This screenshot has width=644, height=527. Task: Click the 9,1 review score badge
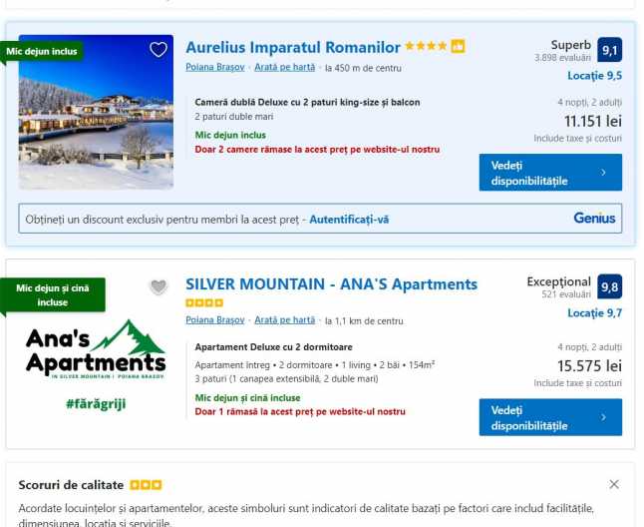pyautogui.click(x=609, y=50)
